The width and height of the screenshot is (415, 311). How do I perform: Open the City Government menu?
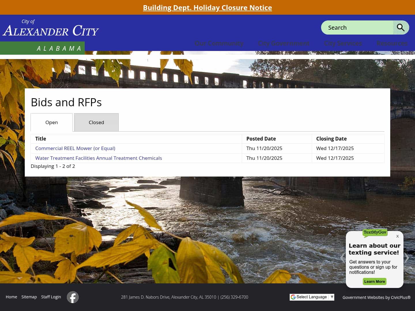(284, 43)
